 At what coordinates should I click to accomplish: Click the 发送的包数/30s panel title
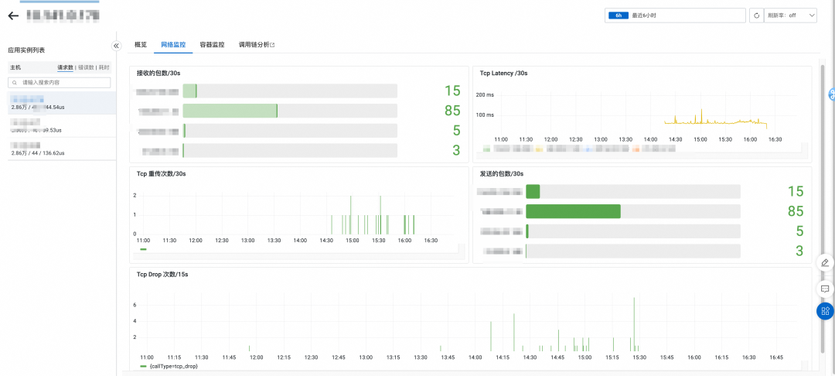[500, 173]
